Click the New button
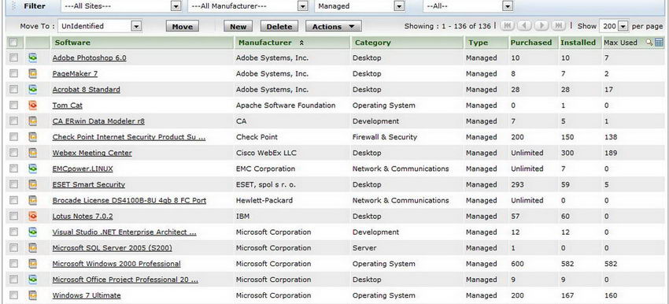The height and width of the screenshot is (304, 669). [x=238, y=27]
